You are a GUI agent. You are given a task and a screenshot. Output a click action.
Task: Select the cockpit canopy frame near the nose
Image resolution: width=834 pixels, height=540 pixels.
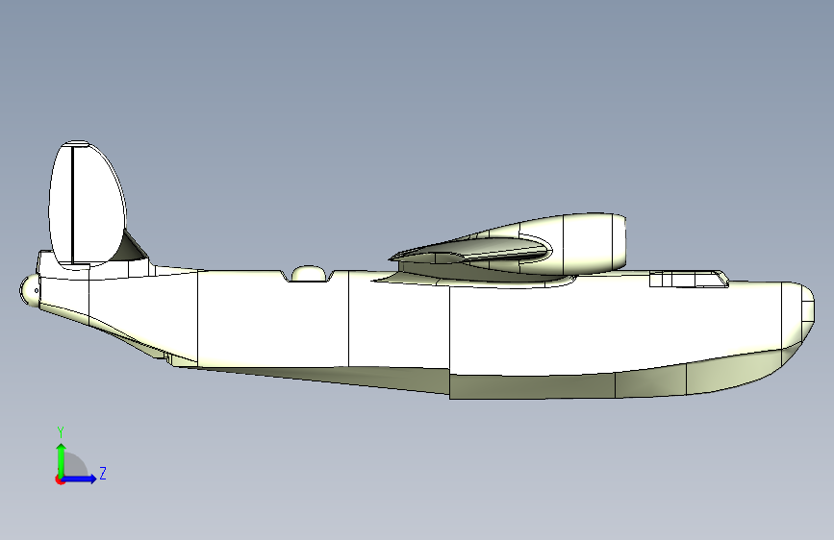click(x=688, y=279)
